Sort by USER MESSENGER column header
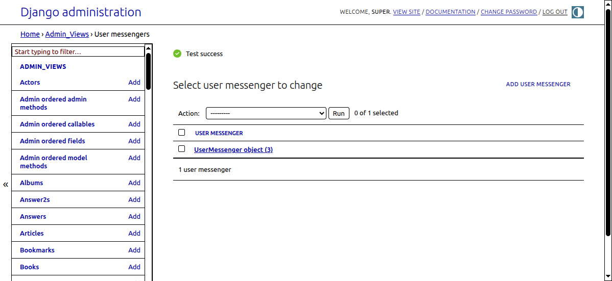612x281 pixels. [x=219, y=133]
